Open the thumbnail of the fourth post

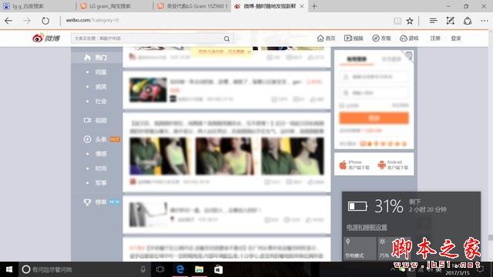click(148, 215)
